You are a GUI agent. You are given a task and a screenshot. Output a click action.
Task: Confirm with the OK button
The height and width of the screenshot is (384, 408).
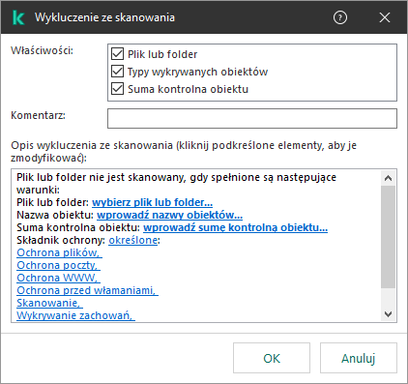[272, 358]
